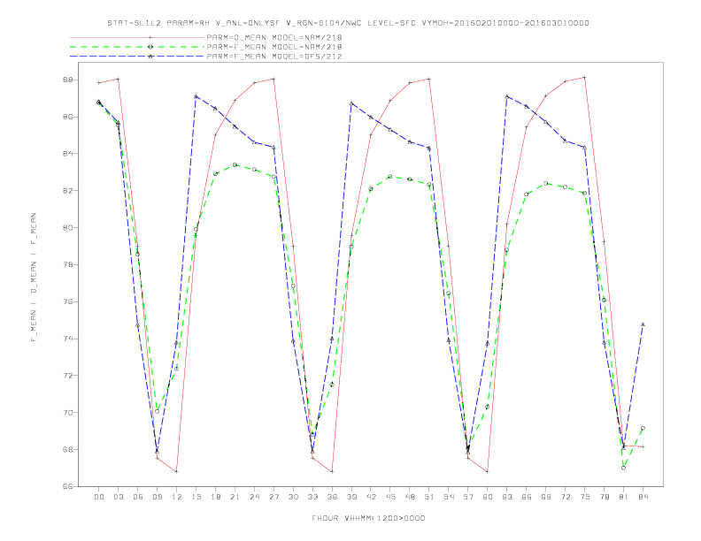Click y-axis tick value 66
The image size is (701, 541).
68,486
